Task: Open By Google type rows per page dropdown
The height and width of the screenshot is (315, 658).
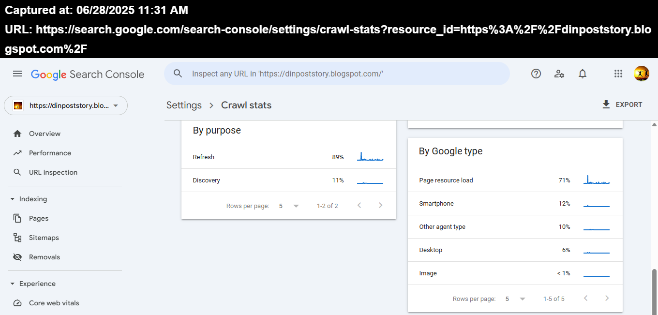Action: tap(515, 299)
